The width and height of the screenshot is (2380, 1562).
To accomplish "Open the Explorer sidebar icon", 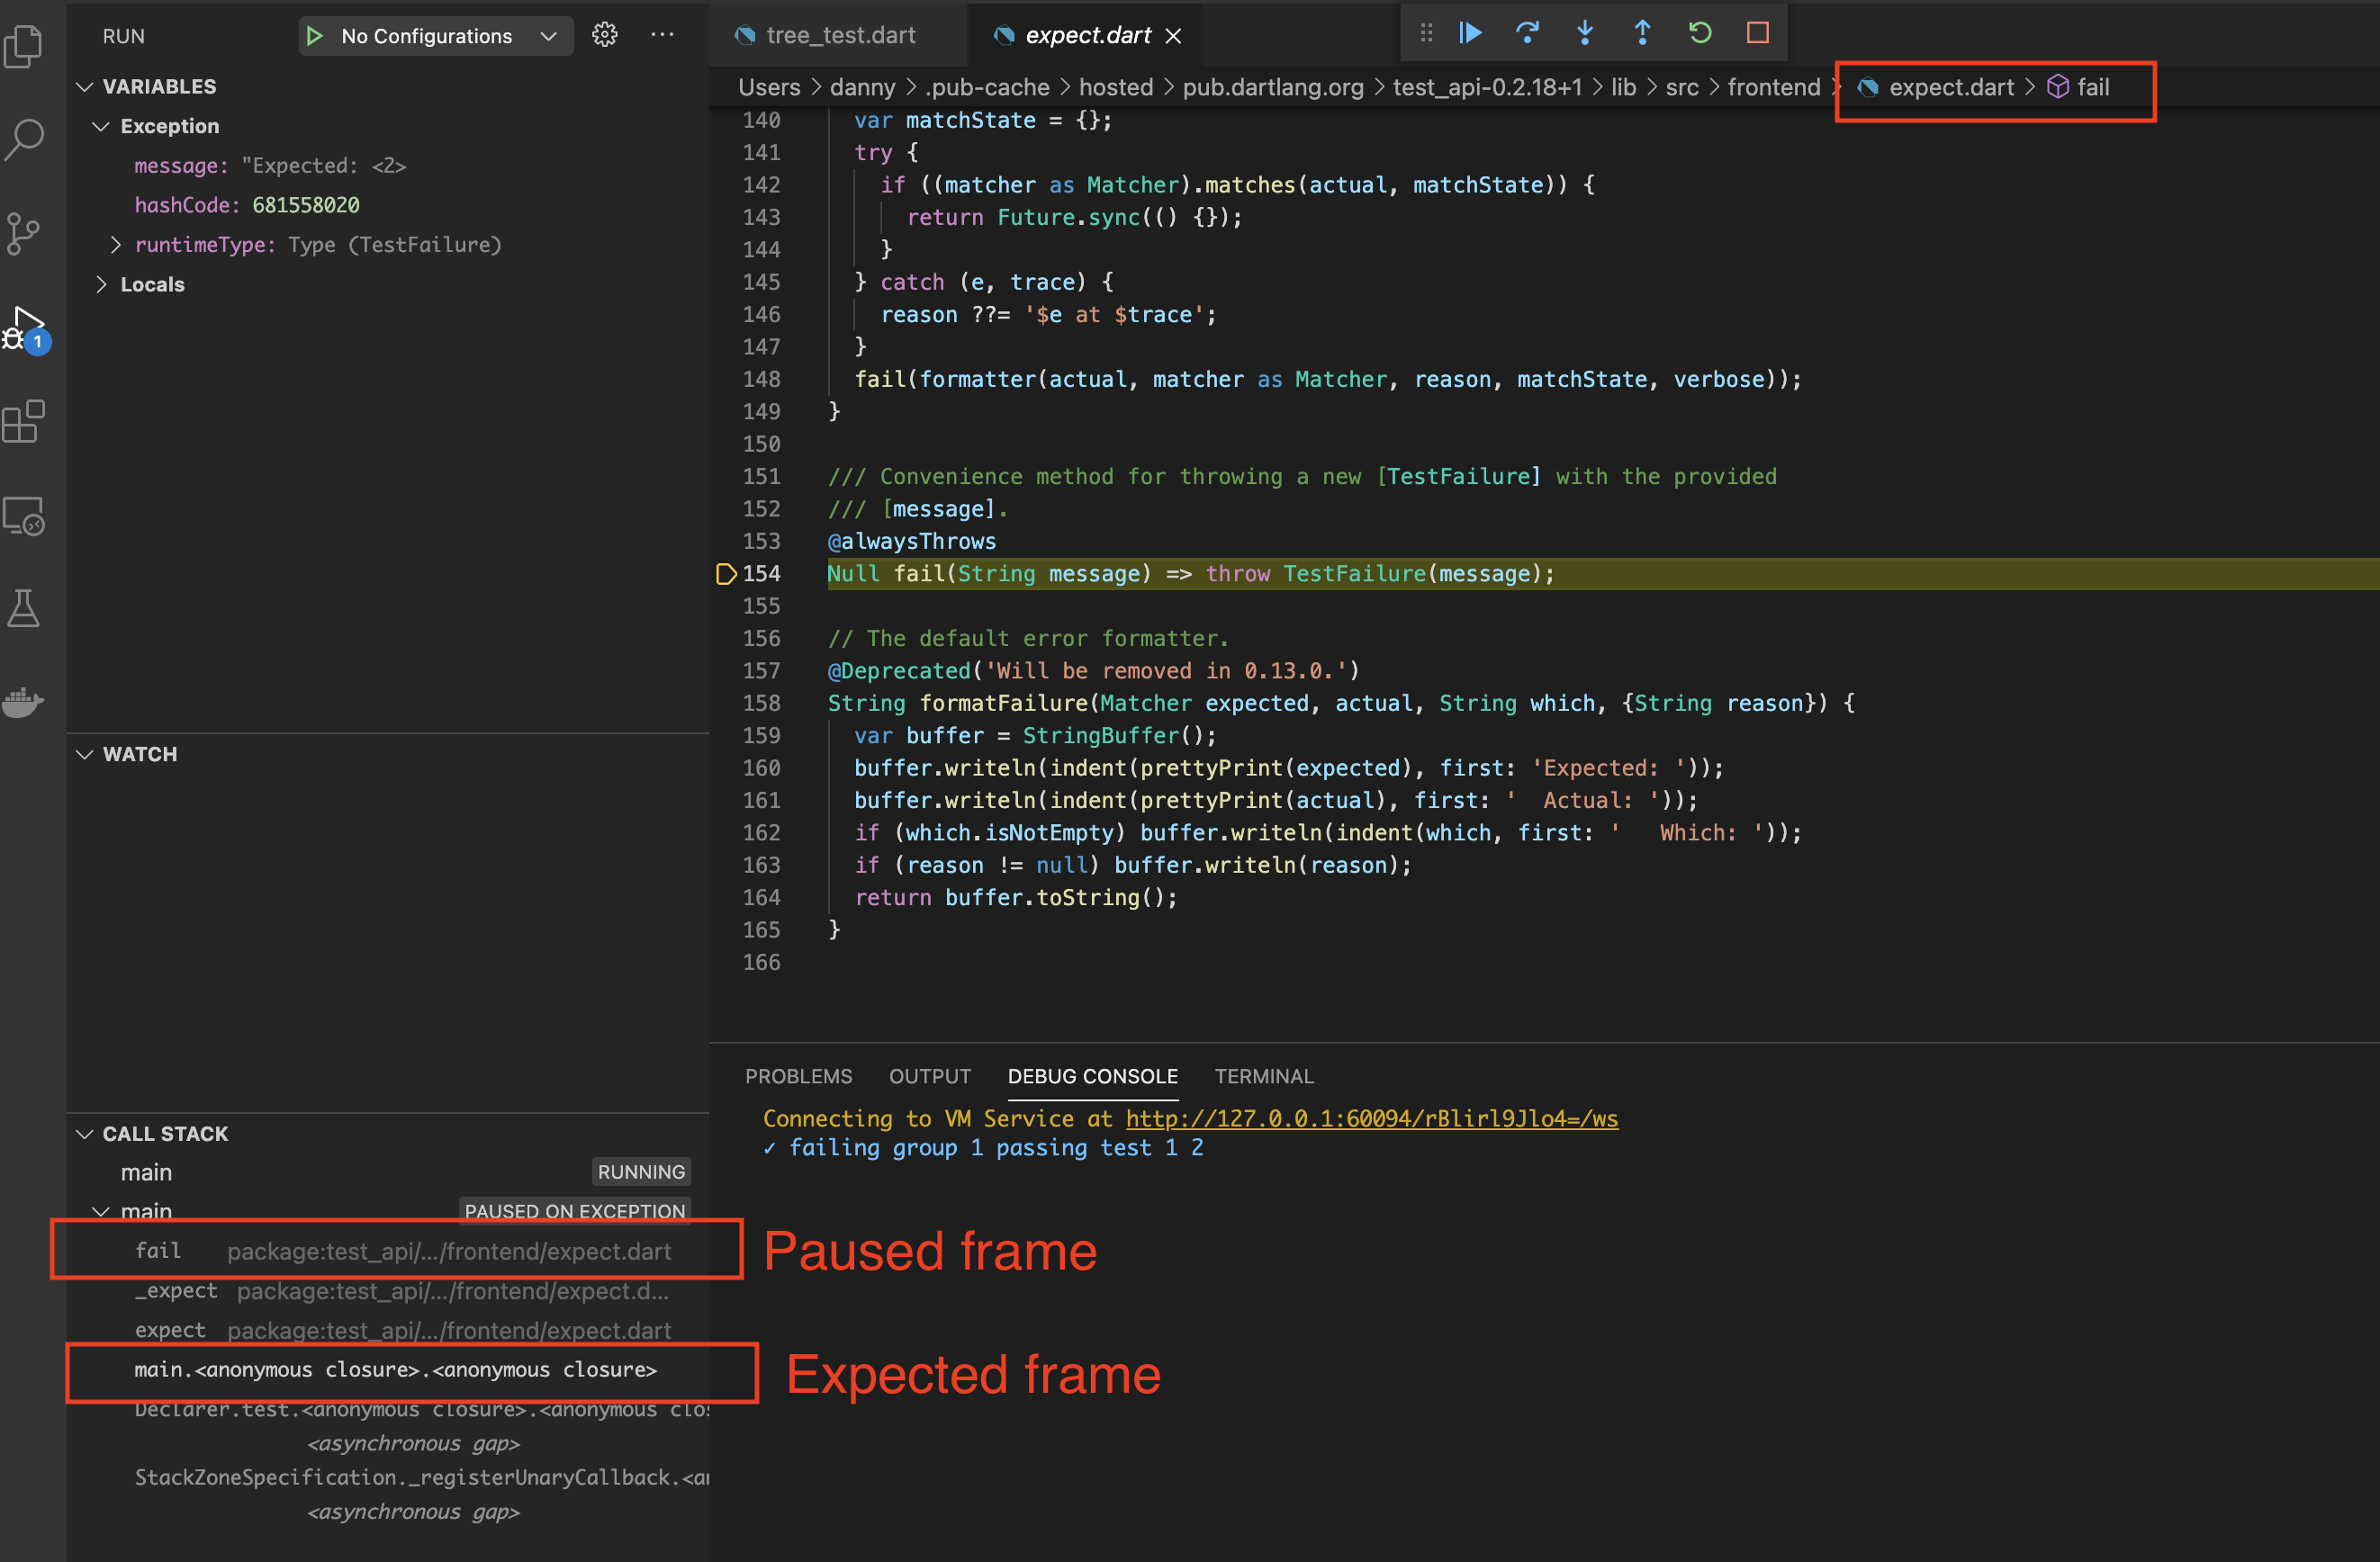I will pyautogui.click(x=25, y=45).
